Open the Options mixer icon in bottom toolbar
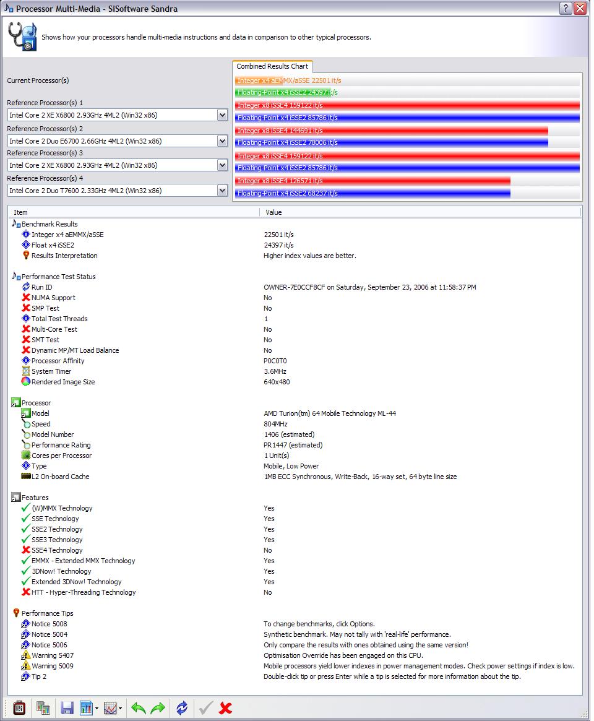 coord(19,707)
